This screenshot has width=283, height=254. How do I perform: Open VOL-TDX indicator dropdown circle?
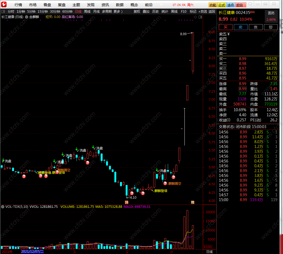(x=3, y=207)
